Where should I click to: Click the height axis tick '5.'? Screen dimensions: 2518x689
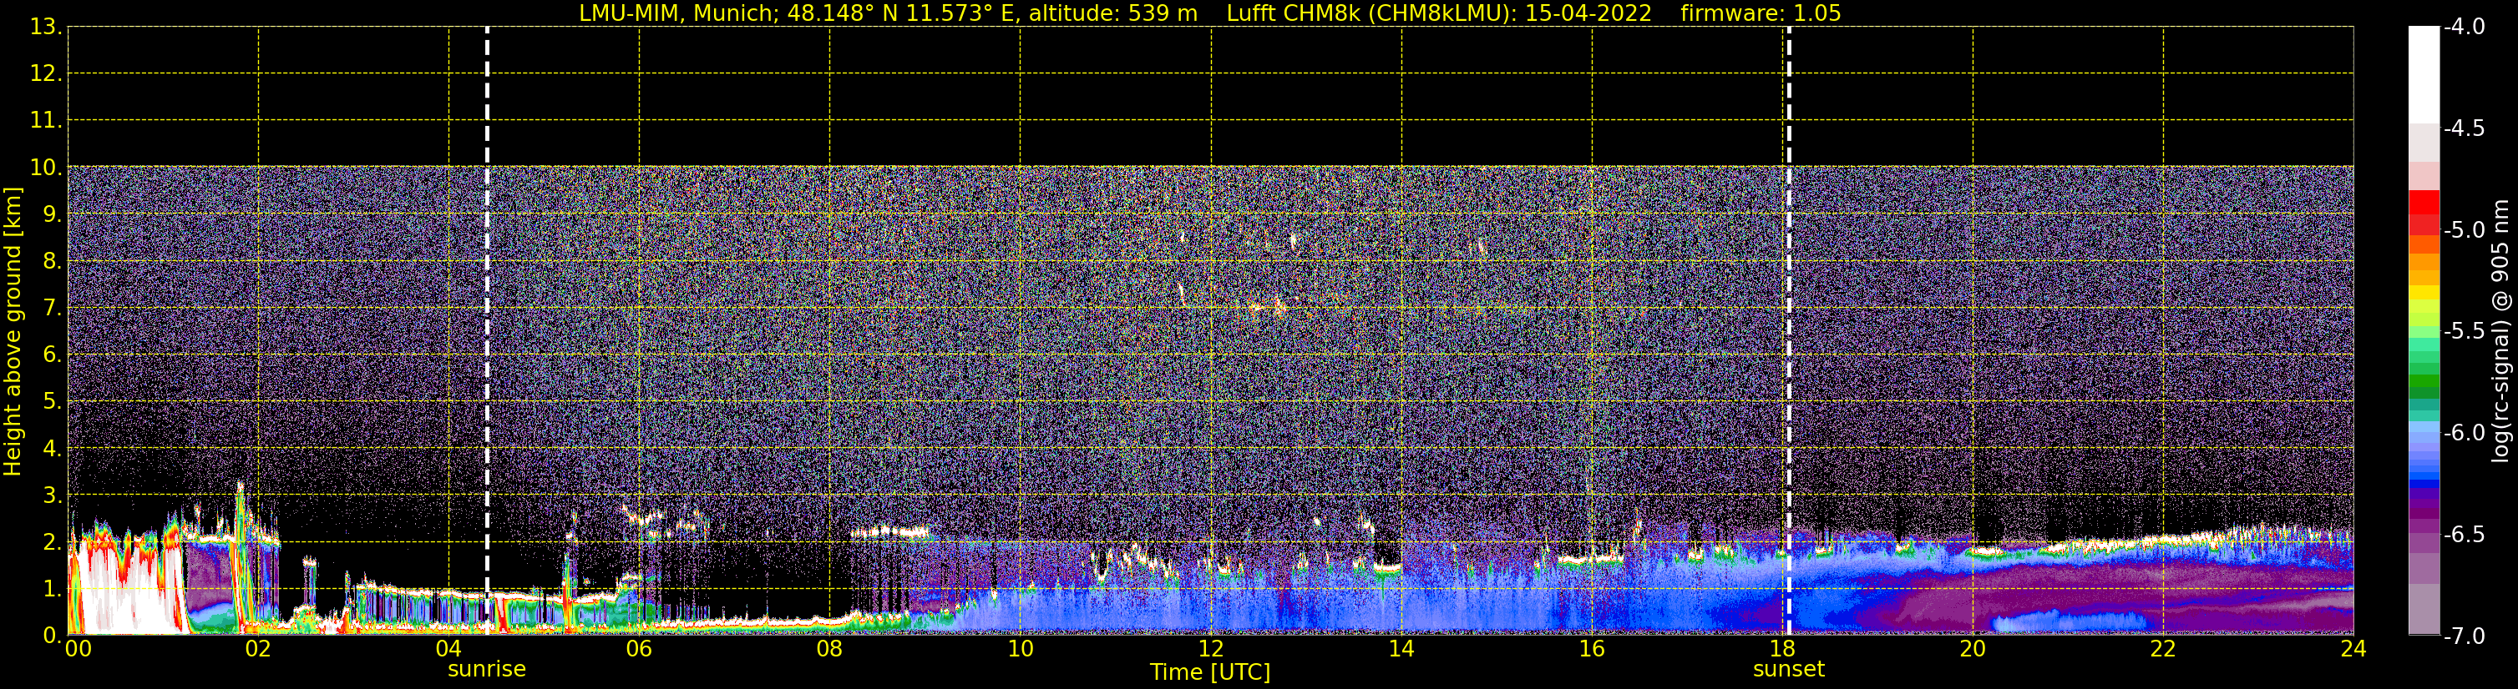pos(52,401)
